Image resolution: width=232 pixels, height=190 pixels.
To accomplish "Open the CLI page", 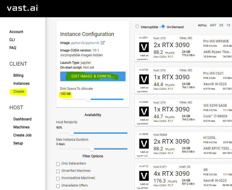I will (12, 40).
